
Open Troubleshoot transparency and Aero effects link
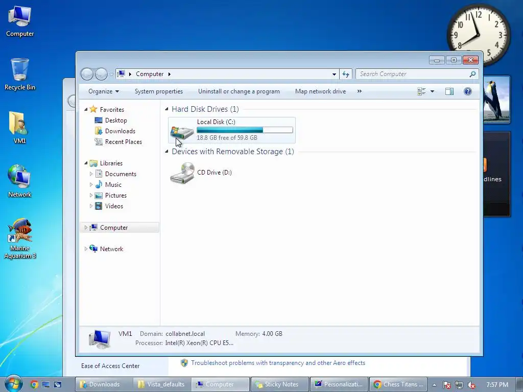click(278, 363)
